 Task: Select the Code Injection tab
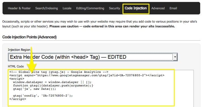click(136, 8)
